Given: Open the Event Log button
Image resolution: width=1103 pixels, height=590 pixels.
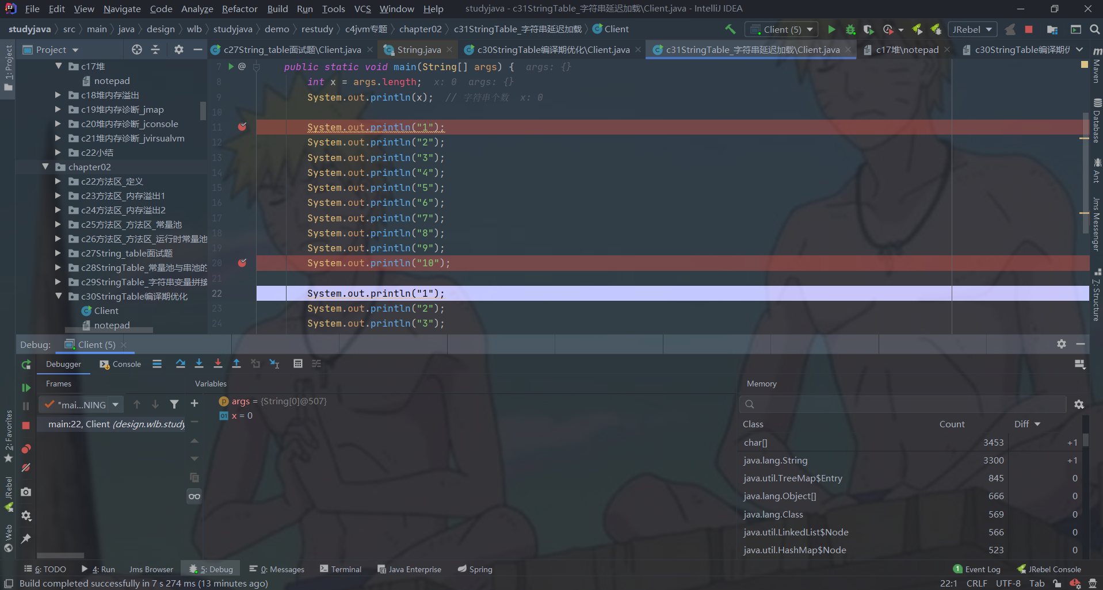Looking at the screenshot, I should click(x=977, y=569).
